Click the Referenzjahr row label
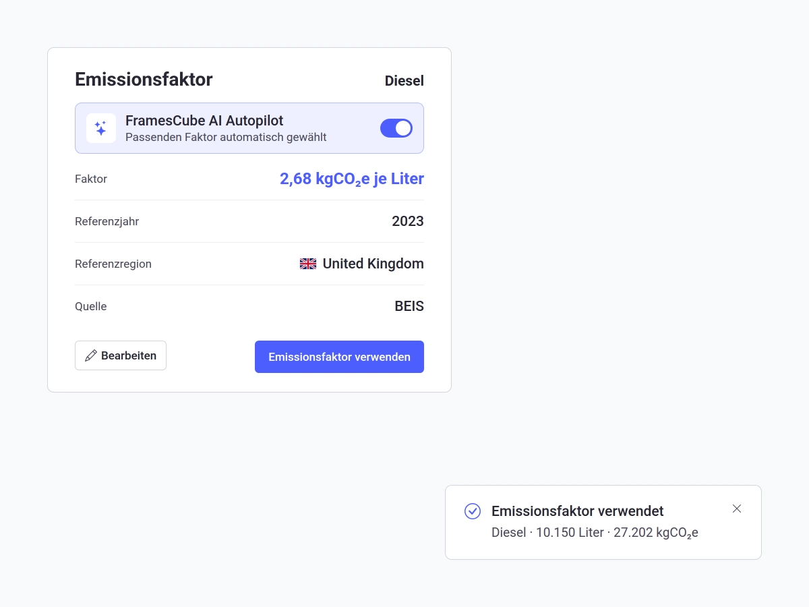 pos(107,221)
